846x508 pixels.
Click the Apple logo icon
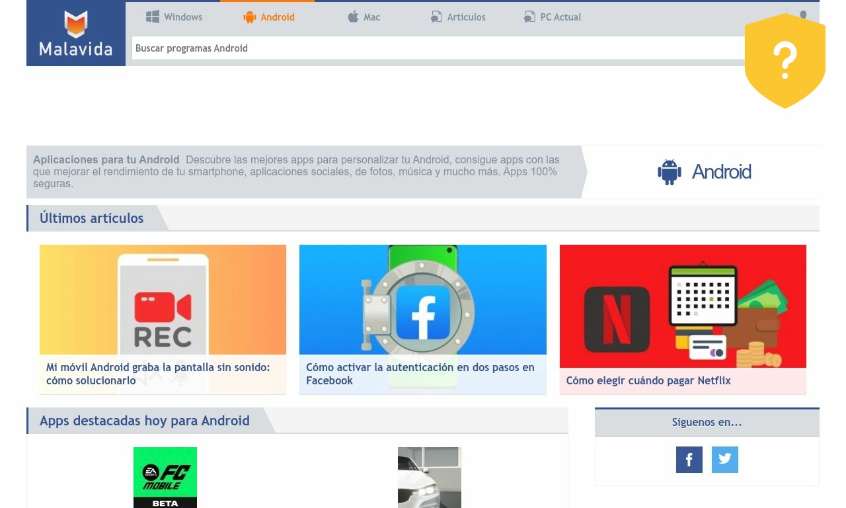(353, 17)
